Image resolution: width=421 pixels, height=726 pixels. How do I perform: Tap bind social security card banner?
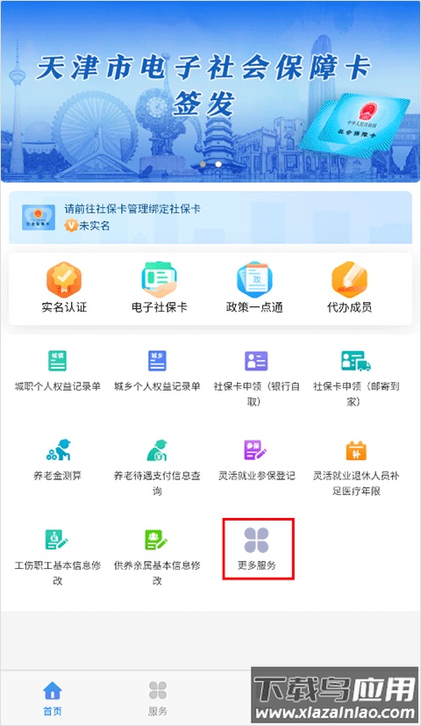[210, 217]
